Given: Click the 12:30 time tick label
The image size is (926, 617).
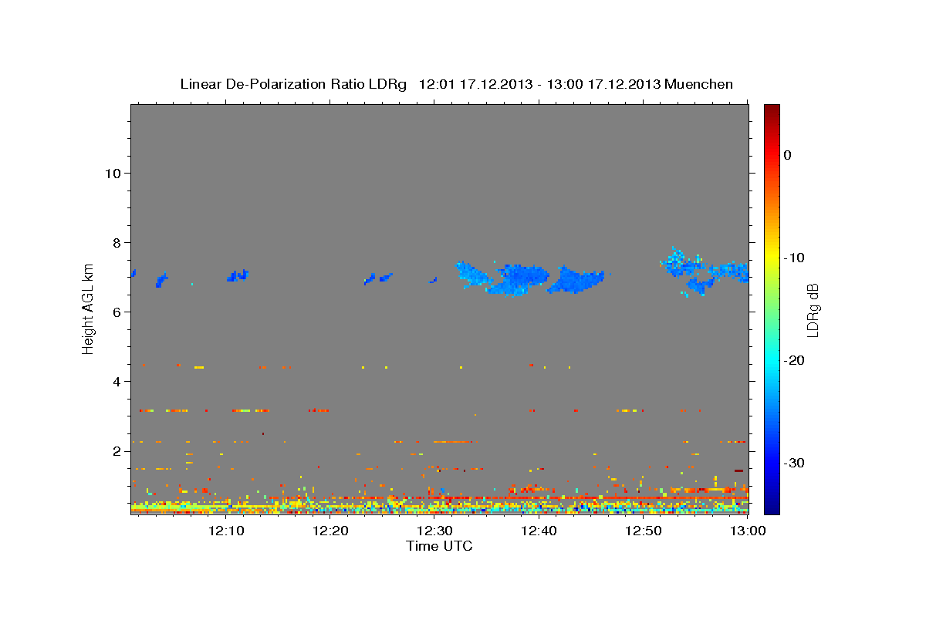Looking at the screenshot, I should click(434, 531).
